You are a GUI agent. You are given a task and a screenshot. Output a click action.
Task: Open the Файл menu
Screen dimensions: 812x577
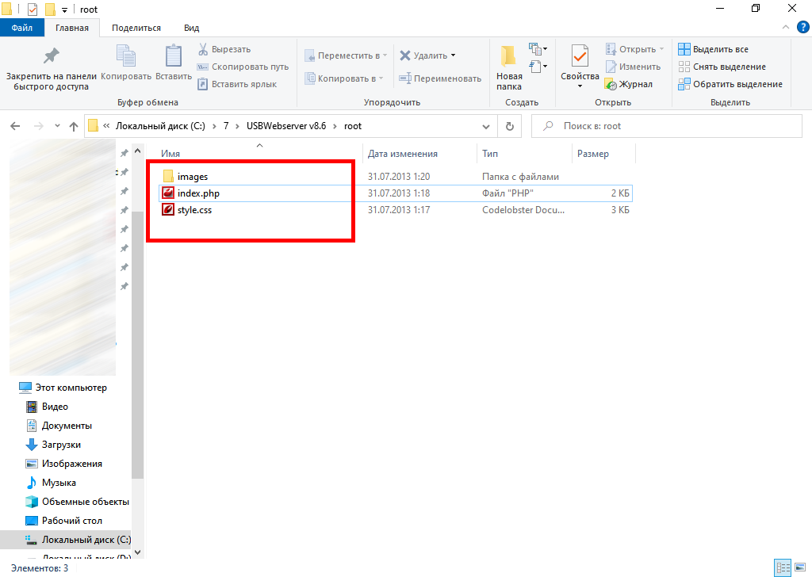[x=22, y=28]
